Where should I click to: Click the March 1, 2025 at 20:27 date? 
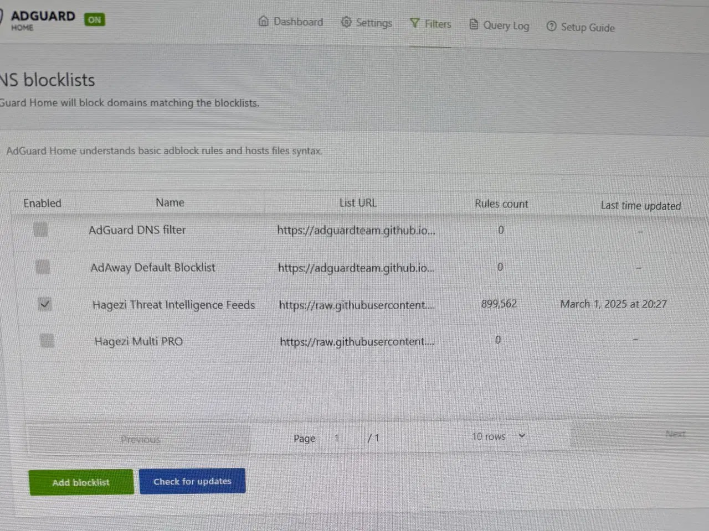pos(613,304)
